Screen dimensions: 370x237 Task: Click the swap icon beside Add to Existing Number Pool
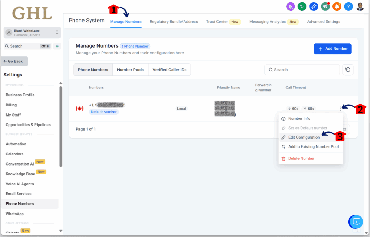click(x=283, y=147)
